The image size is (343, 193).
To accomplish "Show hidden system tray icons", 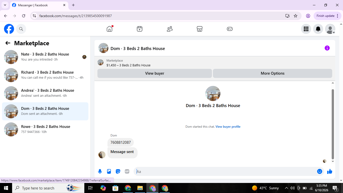I will [286, 188].
